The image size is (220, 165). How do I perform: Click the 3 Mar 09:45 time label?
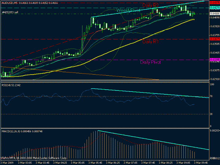click(201, 163)
